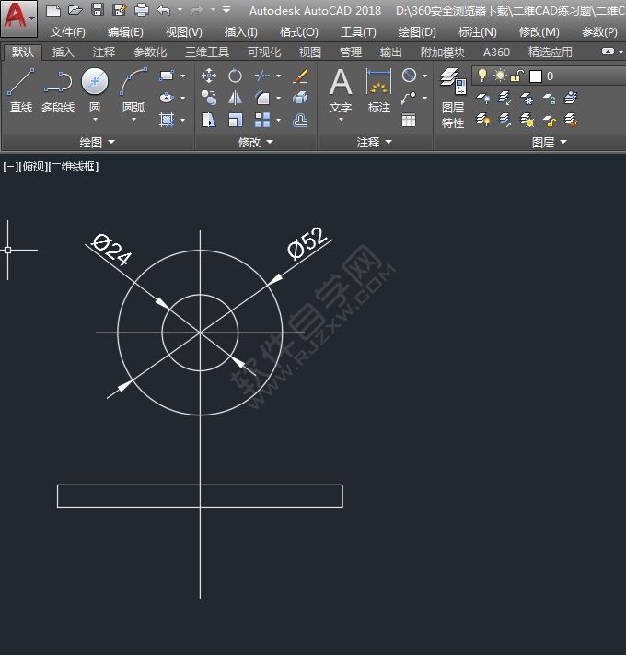This screenshot has height=655, width=626.
Task: Open the File (文件) menu
Action: point(67,31)
